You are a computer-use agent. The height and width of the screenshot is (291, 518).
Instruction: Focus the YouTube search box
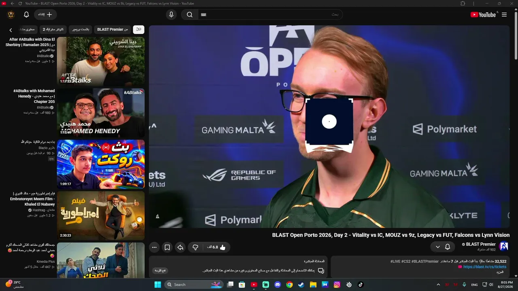click(270, 15)
